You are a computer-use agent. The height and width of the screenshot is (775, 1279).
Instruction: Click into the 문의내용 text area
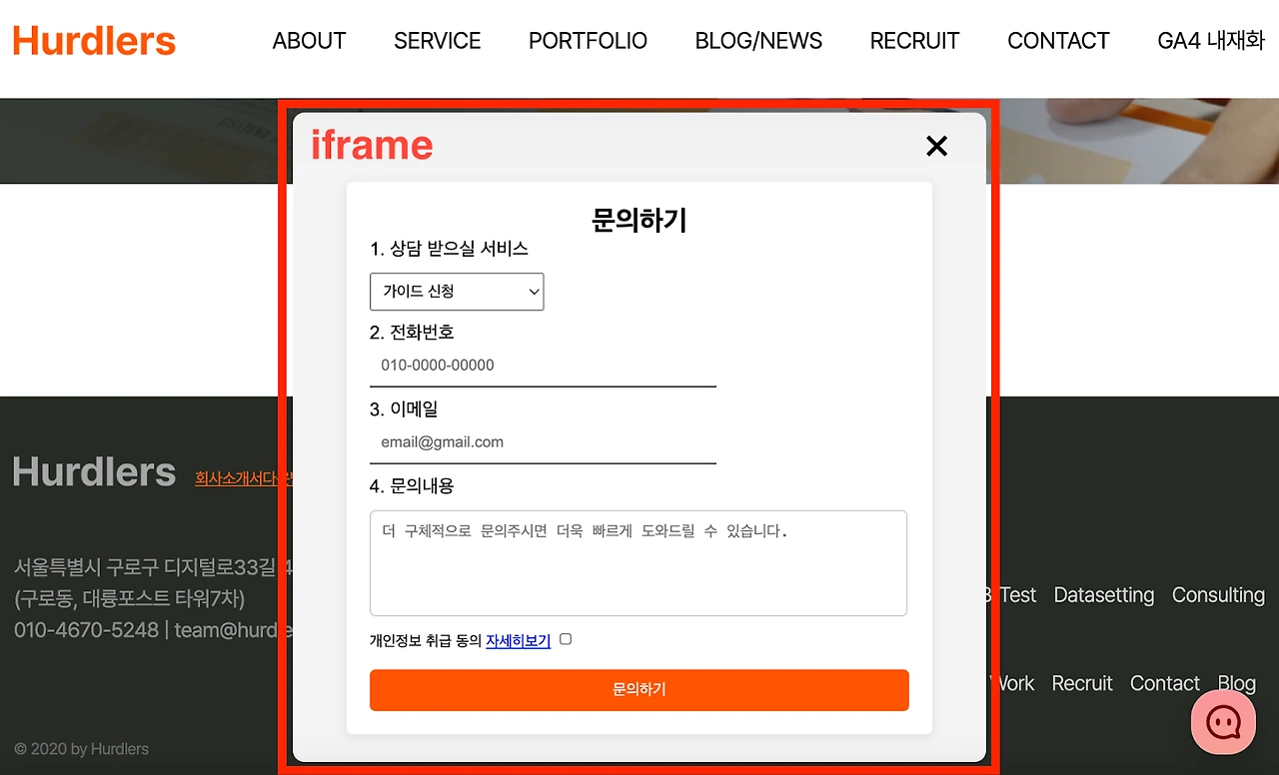(639, 563)
